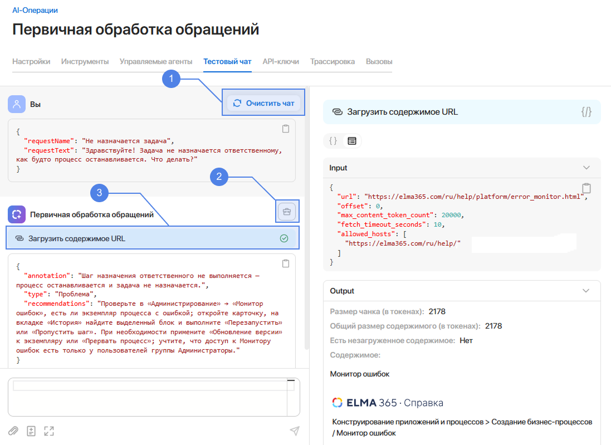The height and width of the screenshot is (445, 611).
Task: Collapse the Output section chevron
Action: (586, 290)
